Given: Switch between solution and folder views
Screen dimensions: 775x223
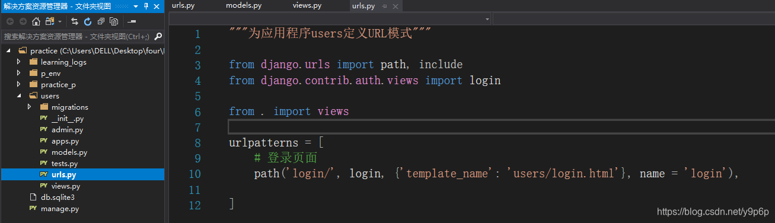Looking at the screenshot, I should pyautogui.click(x=50, y=21).
